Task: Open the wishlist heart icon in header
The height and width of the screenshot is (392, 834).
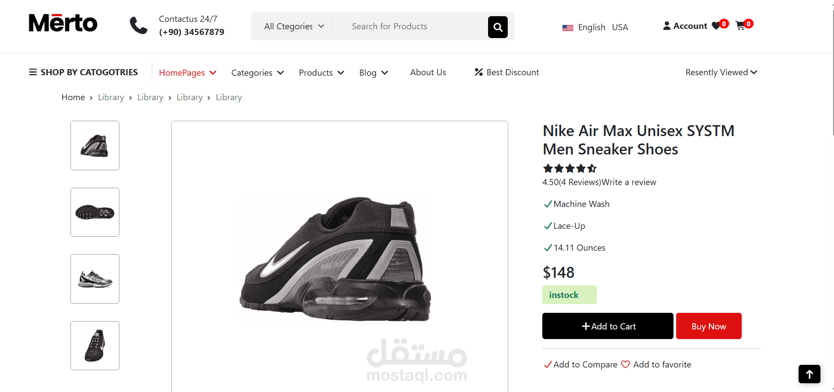Action: (x=716, y=26)
